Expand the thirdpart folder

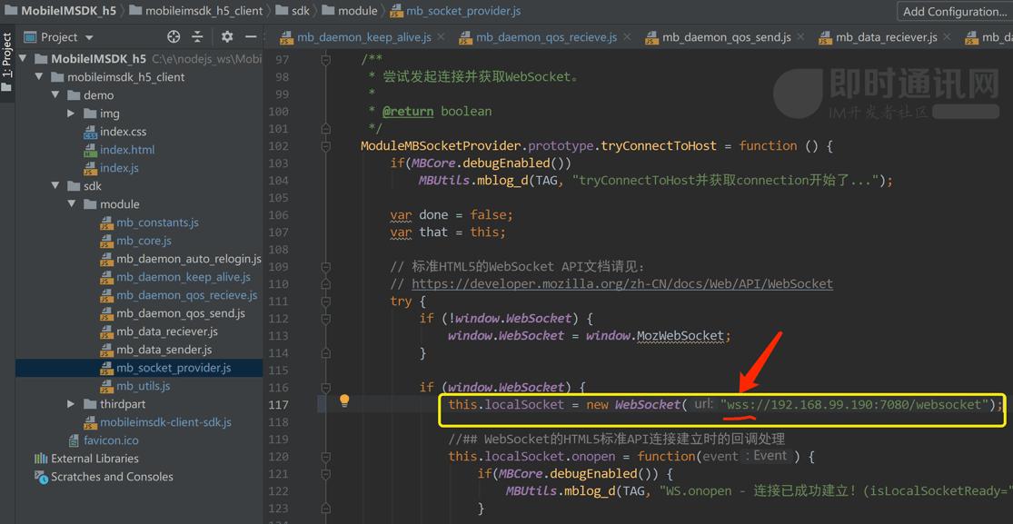(72, 404)
